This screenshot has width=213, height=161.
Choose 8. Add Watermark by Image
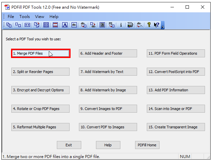tap(108, 90)
